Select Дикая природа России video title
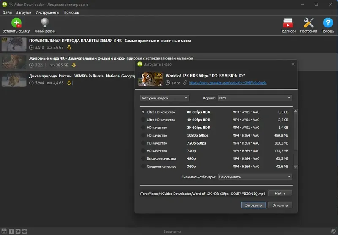 tap(82, 76)
